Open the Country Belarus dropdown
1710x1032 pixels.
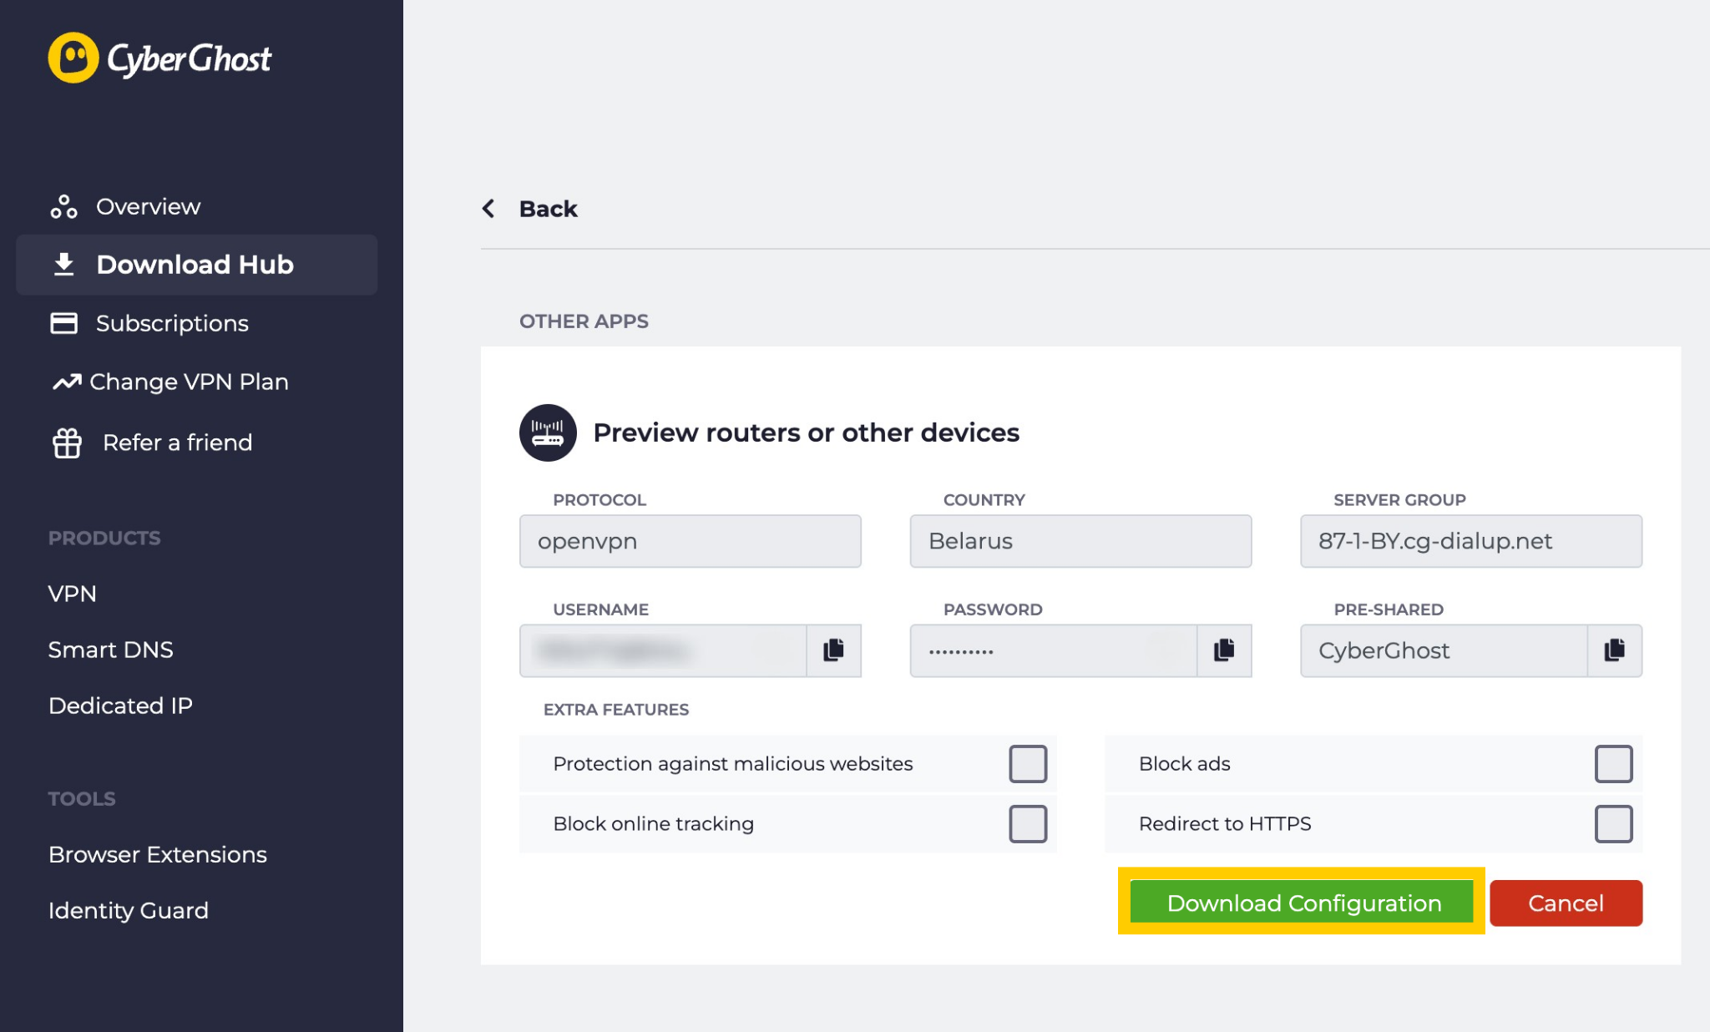(1080, 541)
